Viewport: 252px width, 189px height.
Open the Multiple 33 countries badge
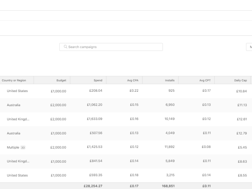click(23, 147)
